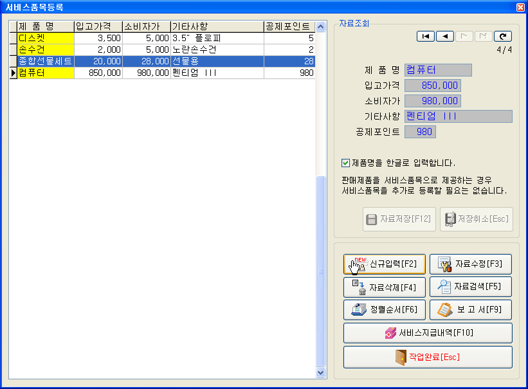Click the 3,500 입고가격 cell
Screen dimensions: 528x389
click(98, 38)
